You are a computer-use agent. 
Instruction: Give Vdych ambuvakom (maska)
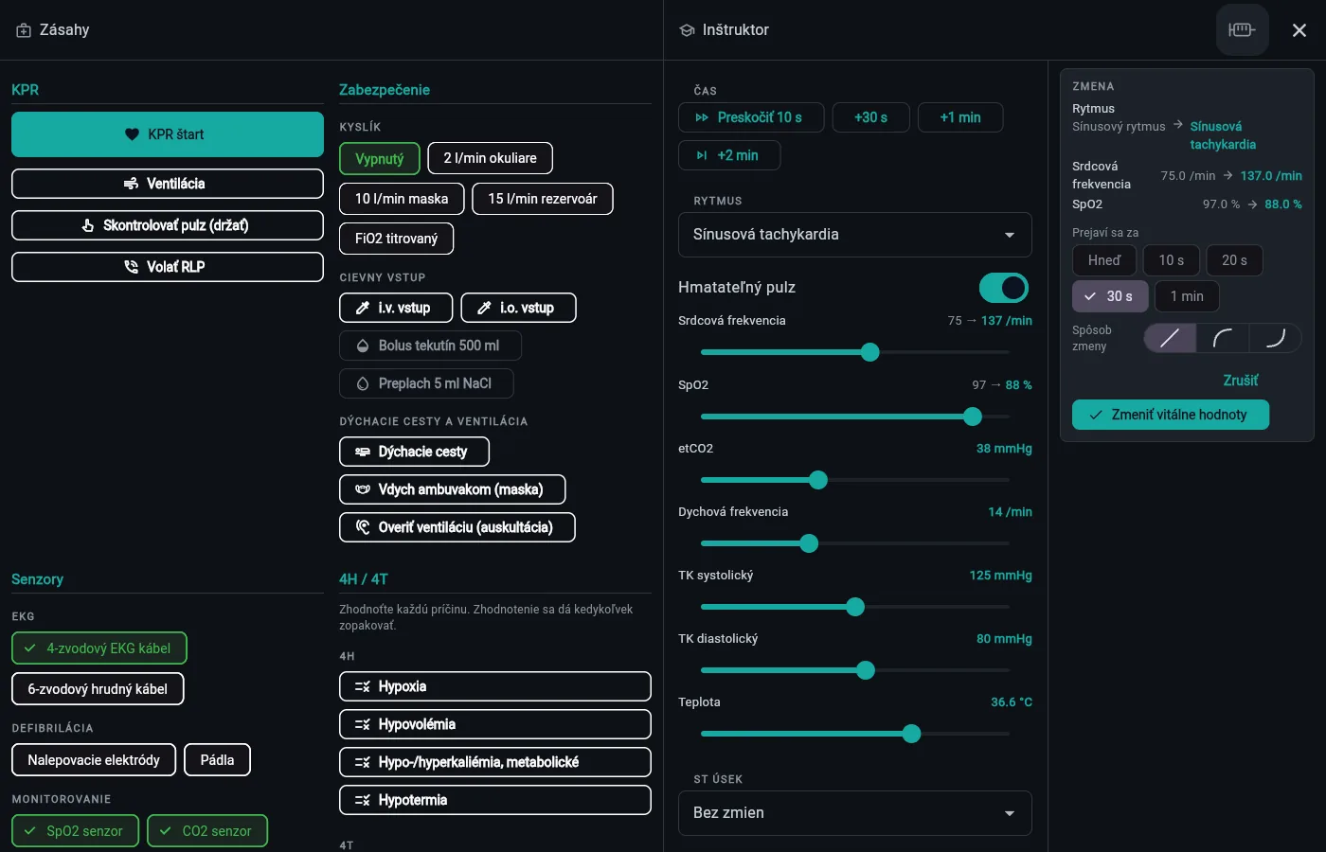[x=452, y=489]
